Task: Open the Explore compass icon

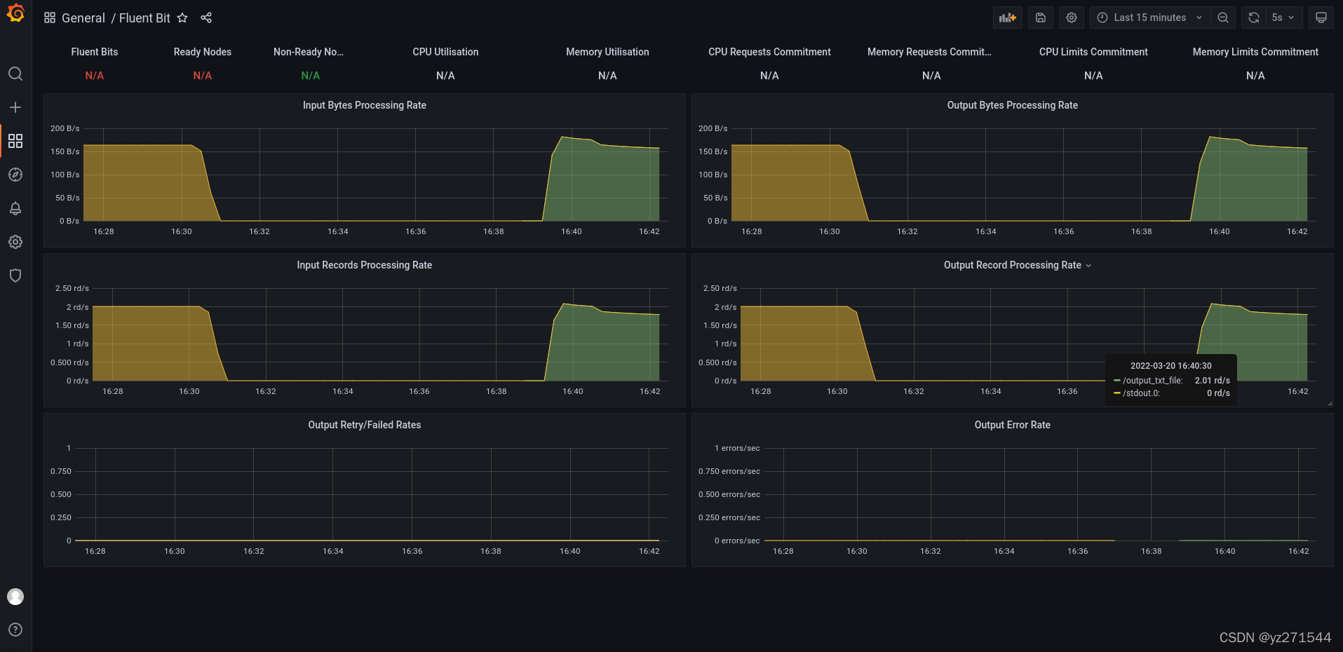Action: pos(15,175)
